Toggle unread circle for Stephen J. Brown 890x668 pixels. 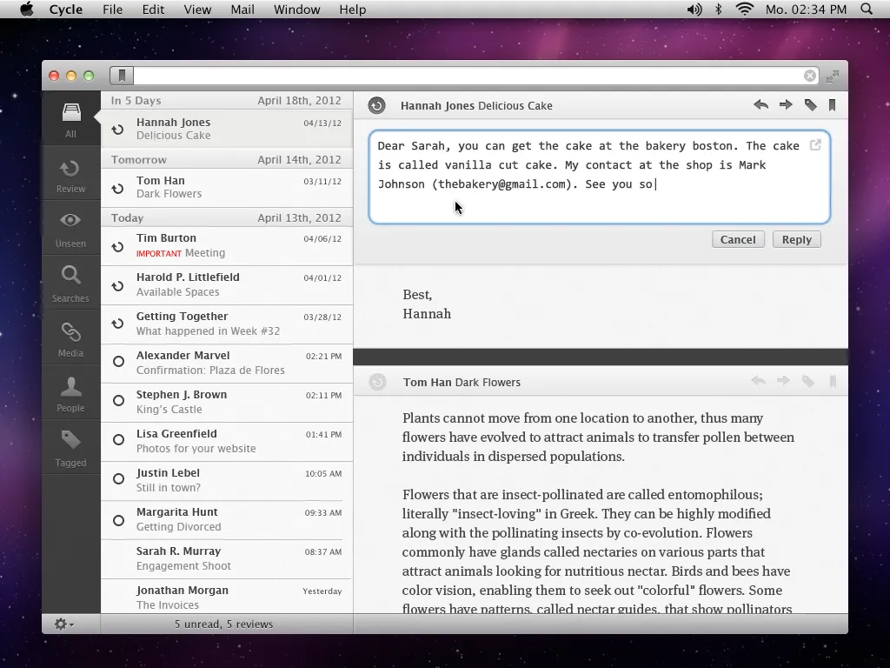118,401
